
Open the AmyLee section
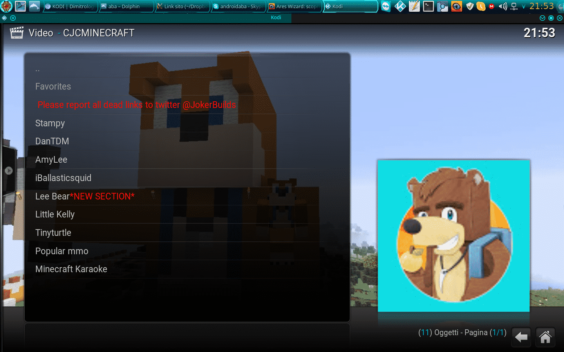pyautogui.click(x=187, y=160)
